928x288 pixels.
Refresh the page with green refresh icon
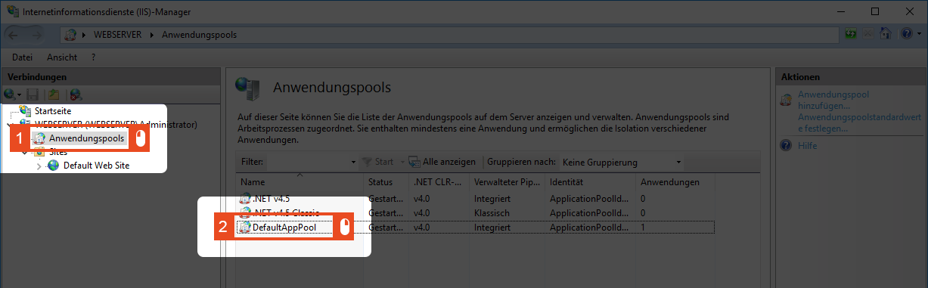click(852, 34)
